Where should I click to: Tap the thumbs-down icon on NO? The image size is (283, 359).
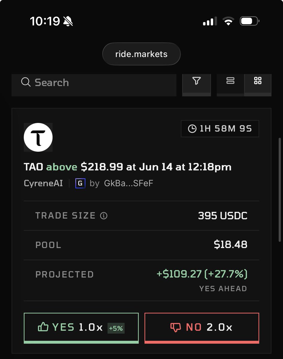point(176,328)
